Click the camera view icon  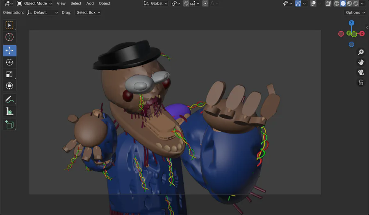361,72
